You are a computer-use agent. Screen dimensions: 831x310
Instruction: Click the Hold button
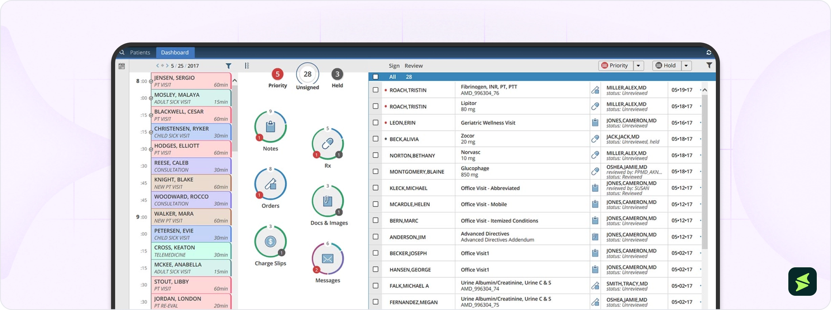click(x=666, y=66)
